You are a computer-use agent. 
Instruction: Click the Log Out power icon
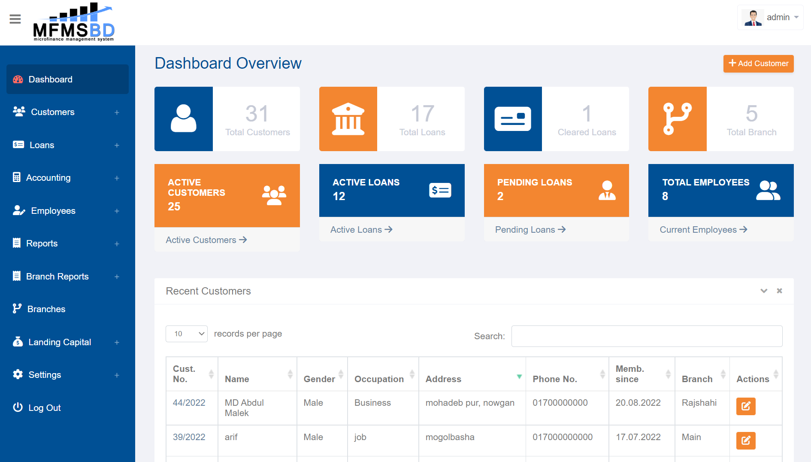coord(18,407)
